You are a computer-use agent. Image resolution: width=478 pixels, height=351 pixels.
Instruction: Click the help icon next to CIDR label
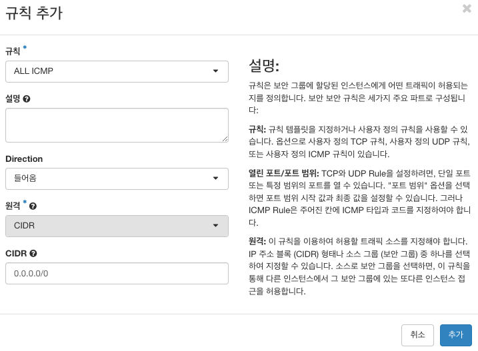click(x=33, y=254)
